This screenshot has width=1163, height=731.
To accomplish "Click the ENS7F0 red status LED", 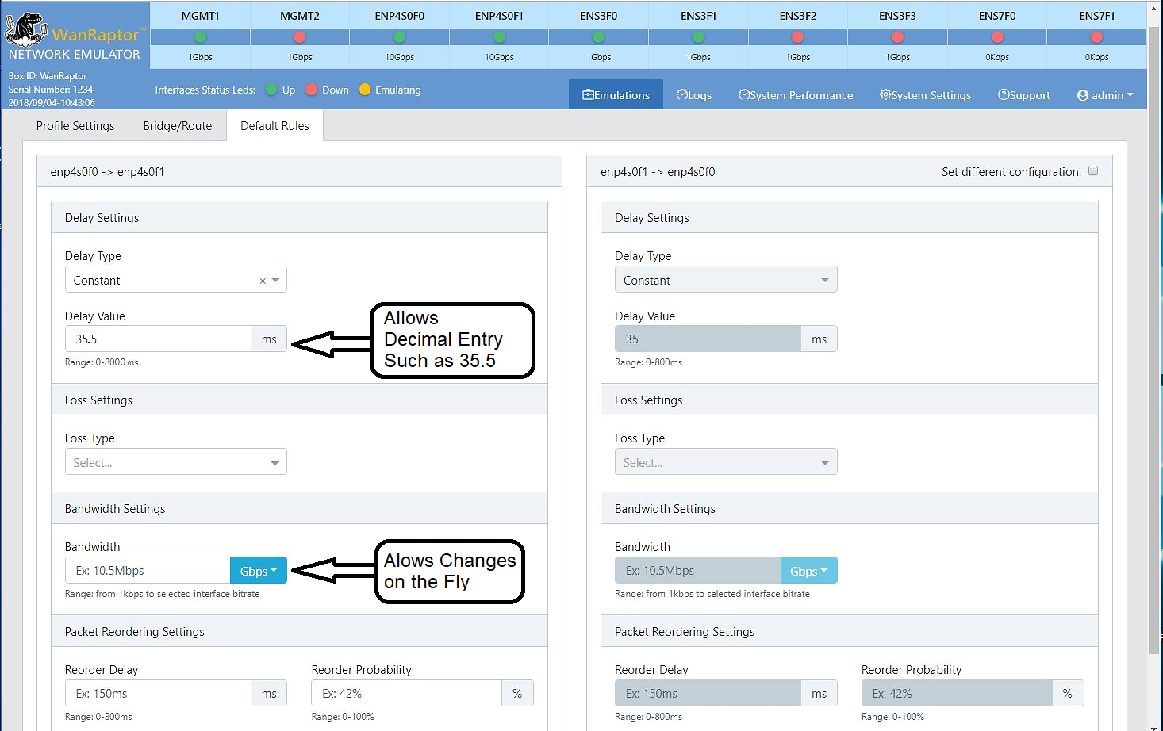I will (997, 36).
